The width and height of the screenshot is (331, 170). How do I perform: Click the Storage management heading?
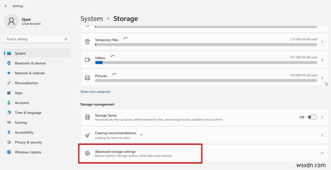pos(97,104)
